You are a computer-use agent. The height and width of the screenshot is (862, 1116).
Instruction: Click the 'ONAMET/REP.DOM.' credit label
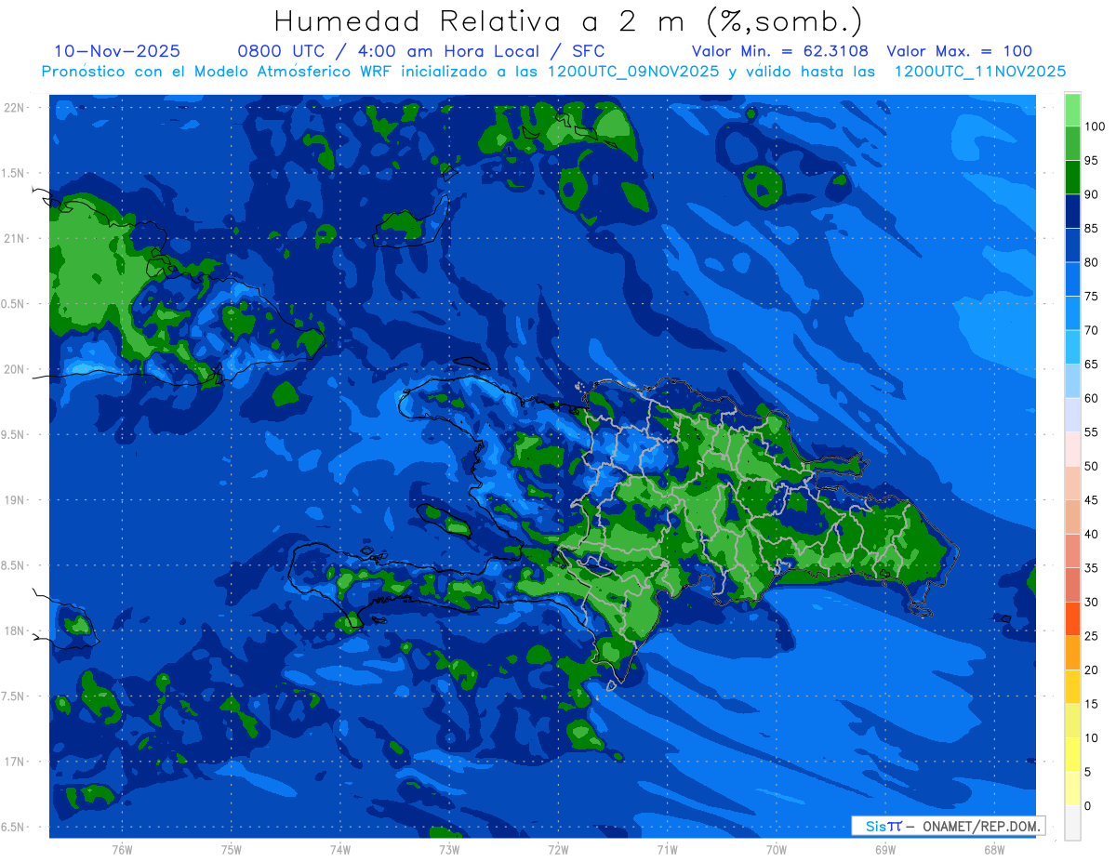979,826
